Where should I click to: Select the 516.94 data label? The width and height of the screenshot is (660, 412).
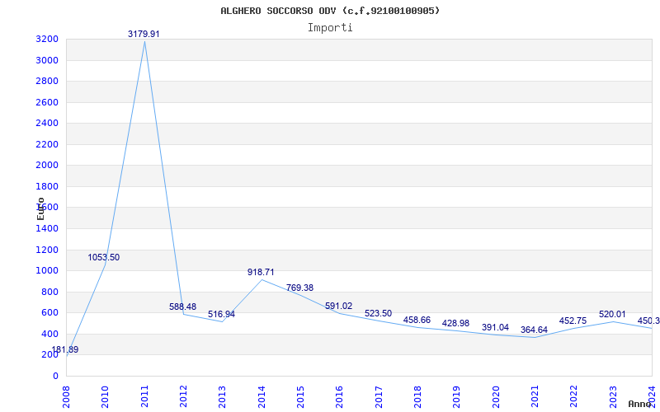[221, 315]
